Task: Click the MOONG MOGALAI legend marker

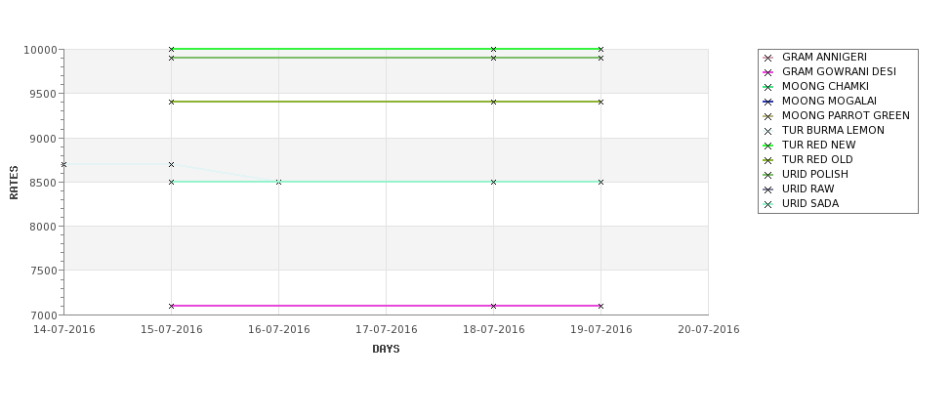Action: click(767, 102)
